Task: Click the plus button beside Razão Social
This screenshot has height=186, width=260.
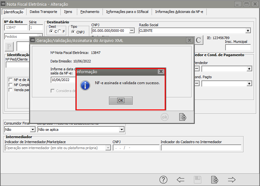Action: coord(248,31)
